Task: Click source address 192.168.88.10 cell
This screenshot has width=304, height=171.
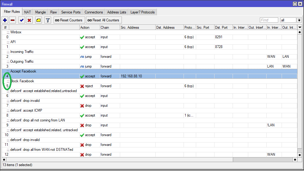Action: (138, 76)
